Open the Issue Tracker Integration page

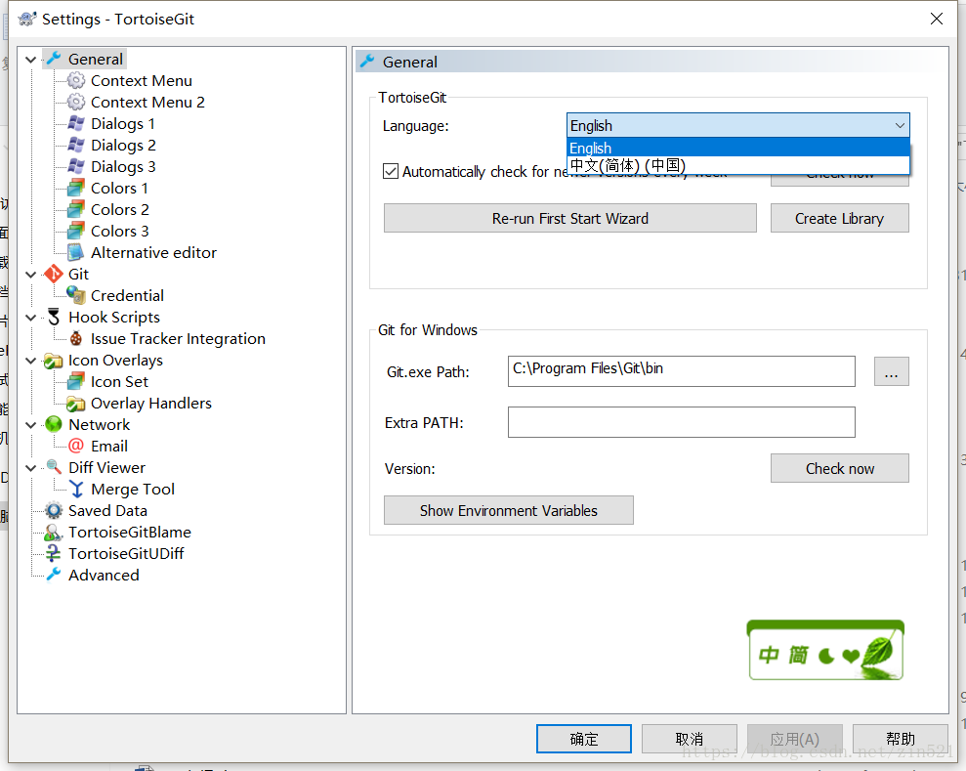coord(178,339)
